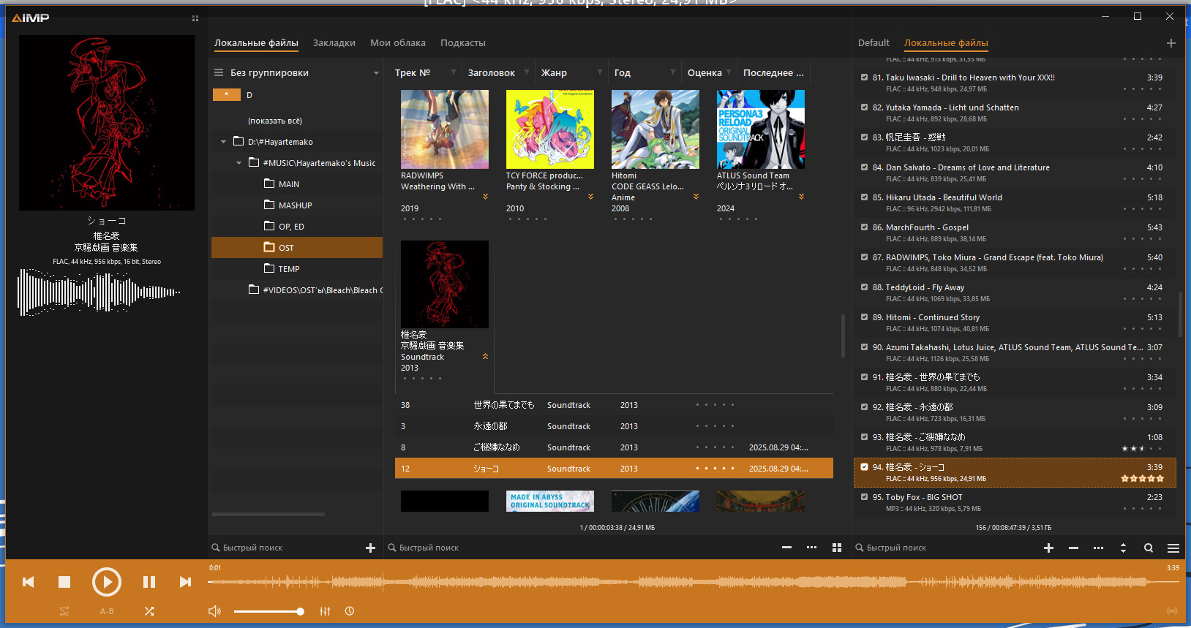The width and height of the screenshot is (1191, 628).
Task: Uncheck track 81 Taku Iwasaki checkbox
Action: pyautogui.click(x=865, y=77)
